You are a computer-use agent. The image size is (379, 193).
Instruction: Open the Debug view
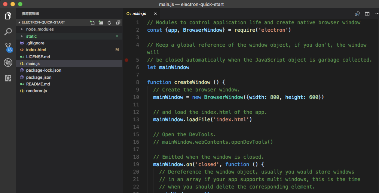pos(8,63)
